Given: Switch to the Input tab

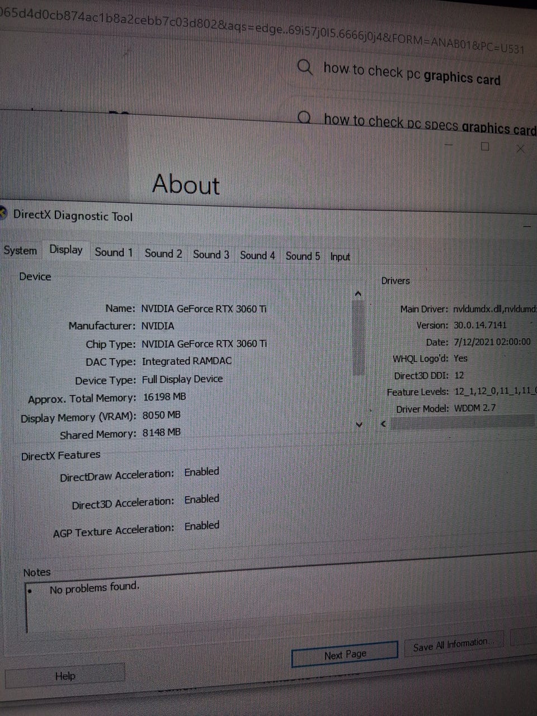Looking at the screenshot, I should [x=340, y=257].
